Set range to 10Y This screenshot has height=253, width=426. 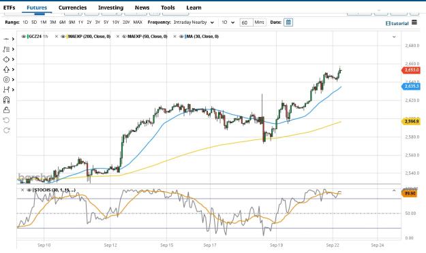[x=116, y=22]
